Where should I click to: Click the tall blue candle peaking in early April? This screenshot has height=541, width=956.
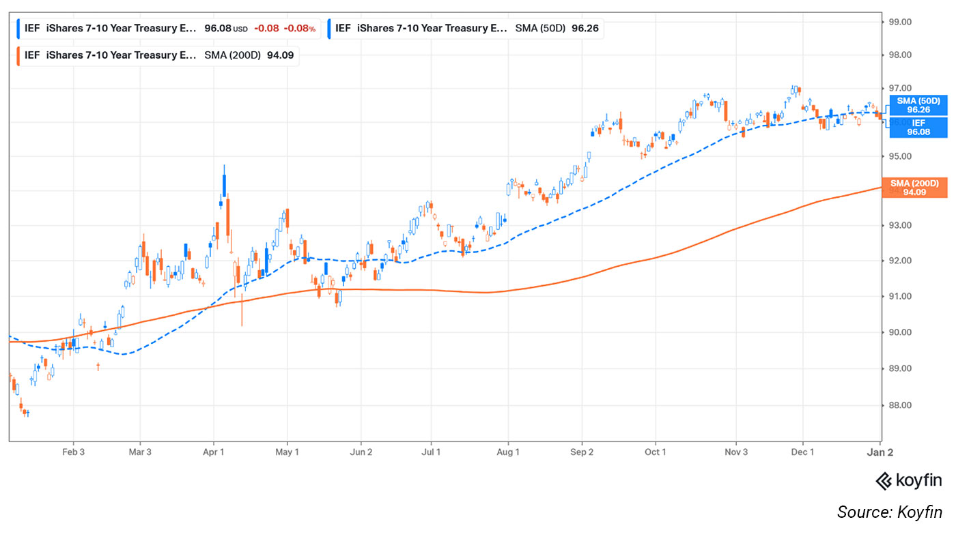(x=224, y=184)
